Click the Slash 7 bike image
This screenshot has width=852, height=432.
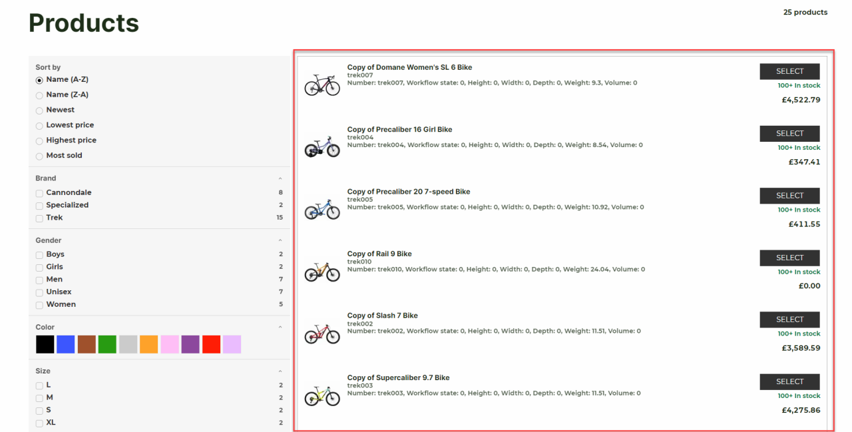coord(322,333)
